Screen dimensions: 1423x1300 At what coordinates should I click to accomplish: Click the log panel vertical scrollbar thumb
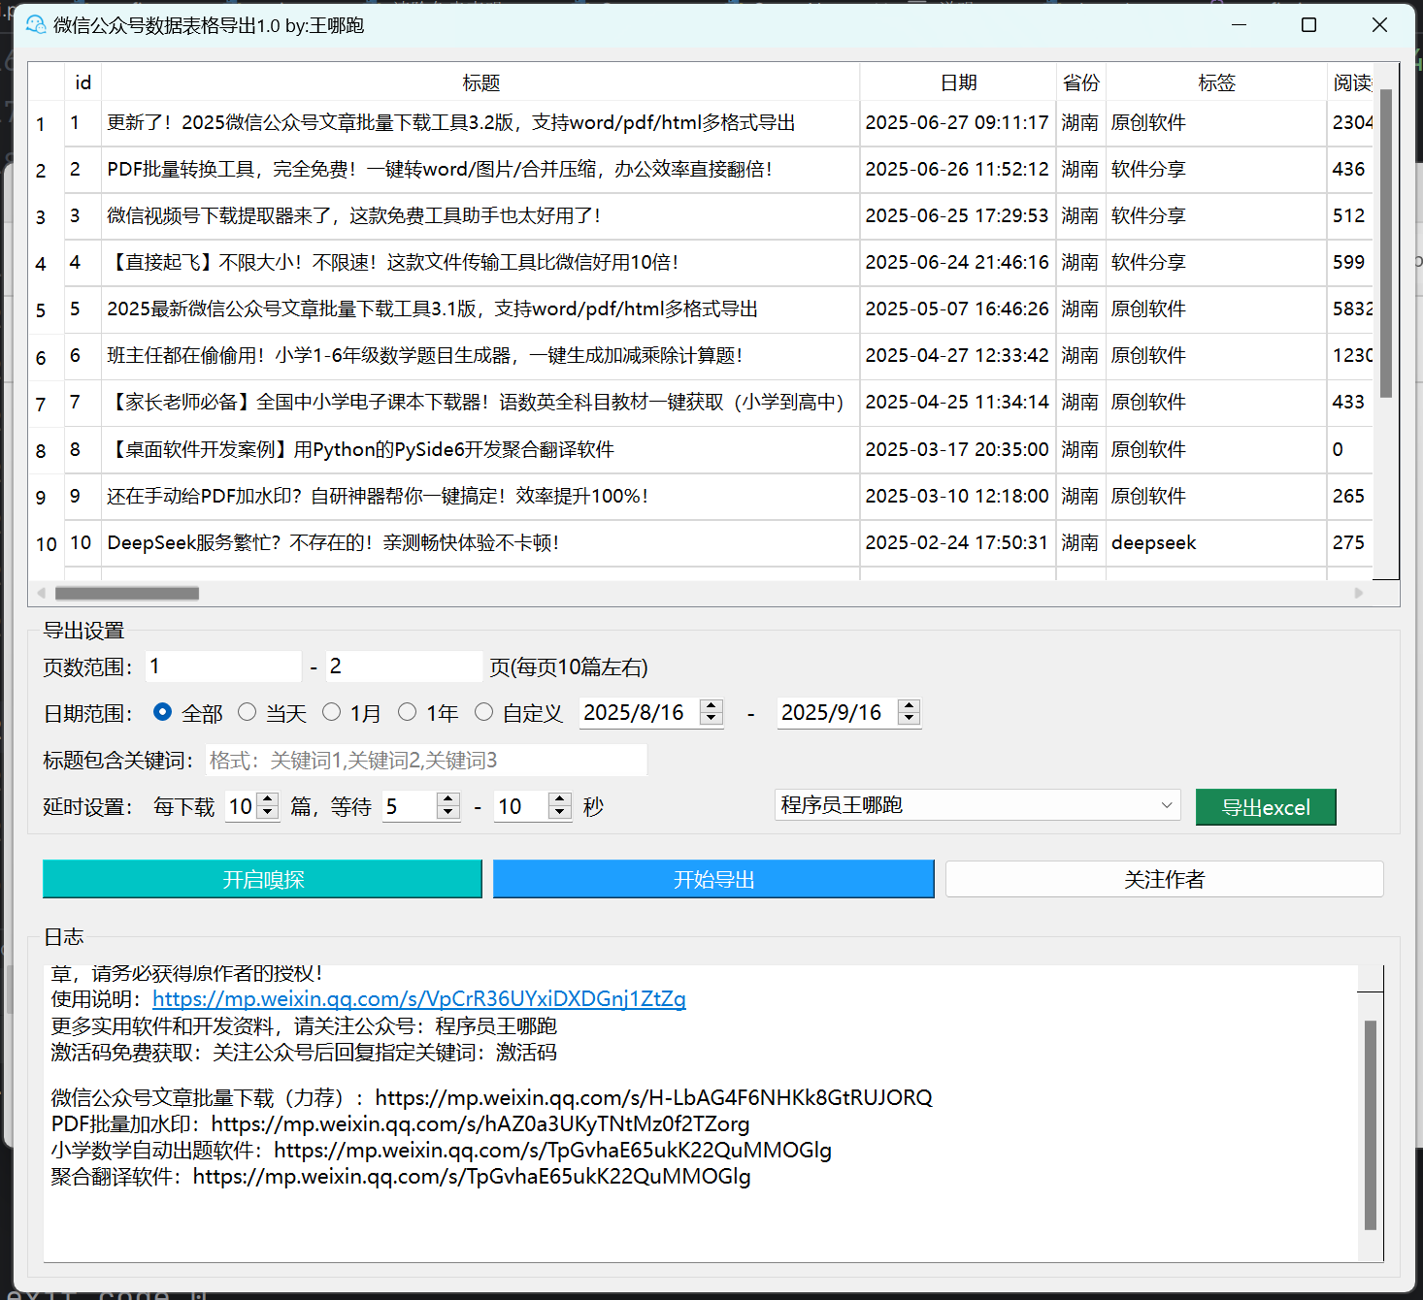click(1371, 1125)
